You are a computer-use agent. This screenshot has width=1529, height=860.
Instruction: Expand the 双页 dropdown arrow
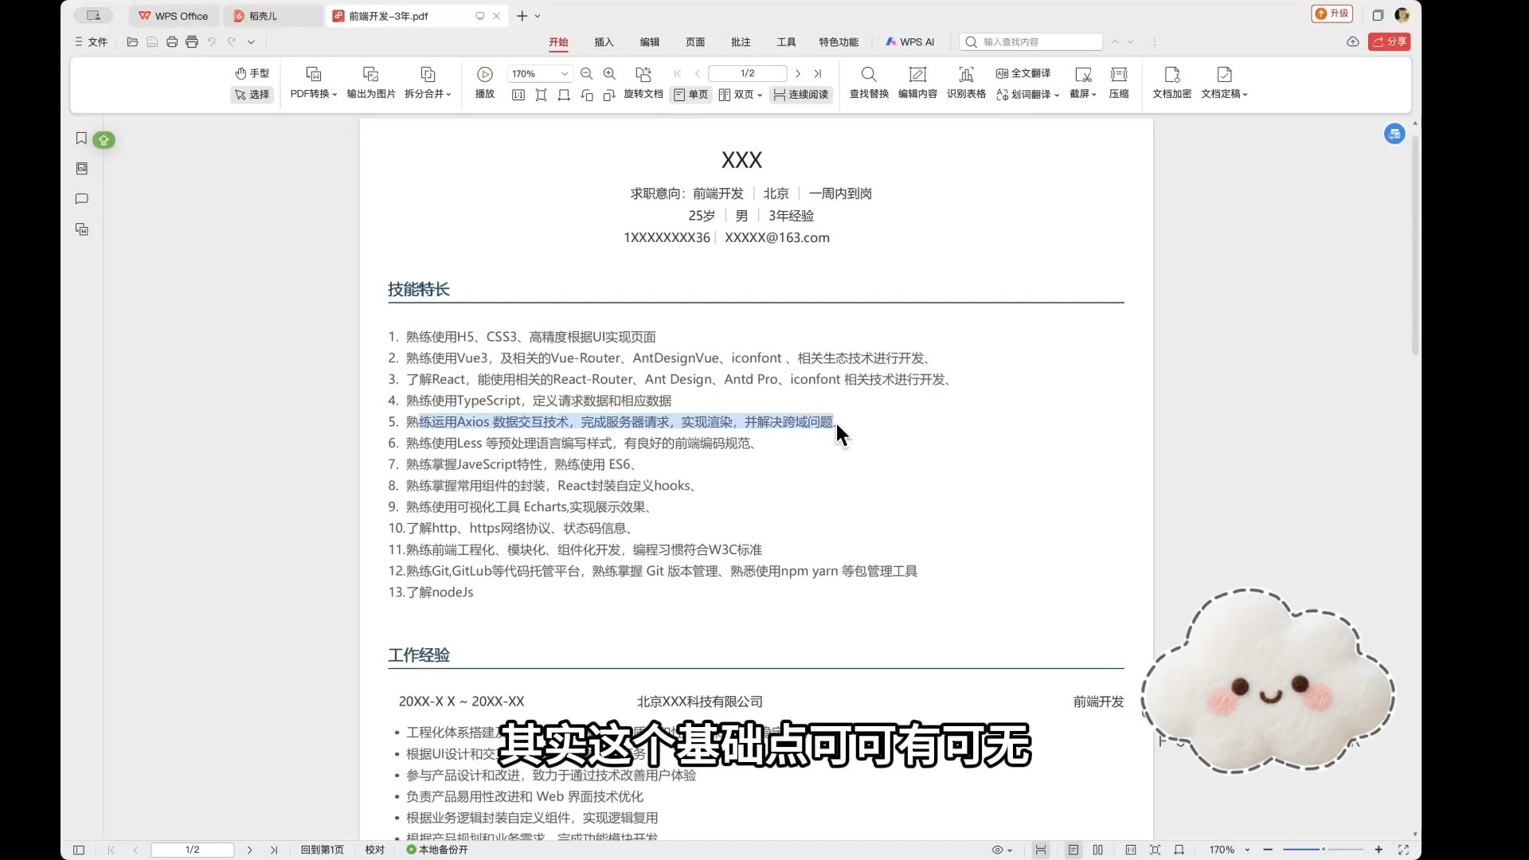click(x=760, y=96)
